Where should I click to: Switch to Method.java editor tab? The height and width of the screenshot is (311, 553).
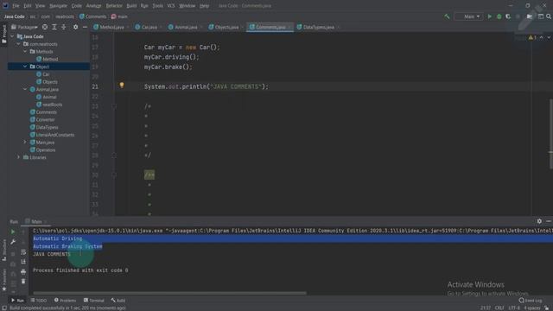coord(111,27)
